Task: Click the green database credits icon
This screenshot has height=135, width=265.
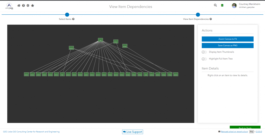Action: (x=222, y=5)
